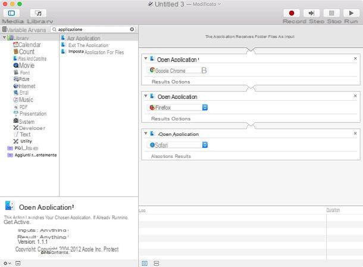Collapse the Firefox Open Application action

click(x=146, y=96)
